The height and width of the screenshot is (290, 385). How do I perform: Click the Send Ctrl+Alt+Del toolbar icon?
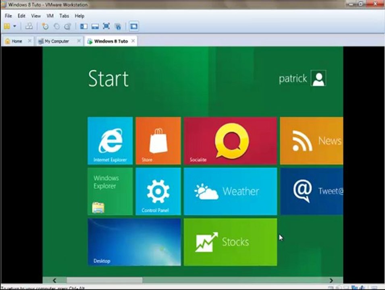coord(29,26)
